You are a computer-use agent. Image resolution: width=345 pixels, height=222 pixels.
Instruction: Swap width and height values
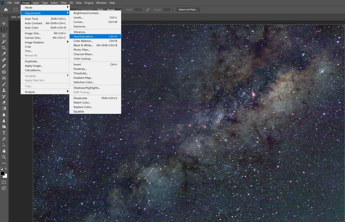(x=148, y=10)
